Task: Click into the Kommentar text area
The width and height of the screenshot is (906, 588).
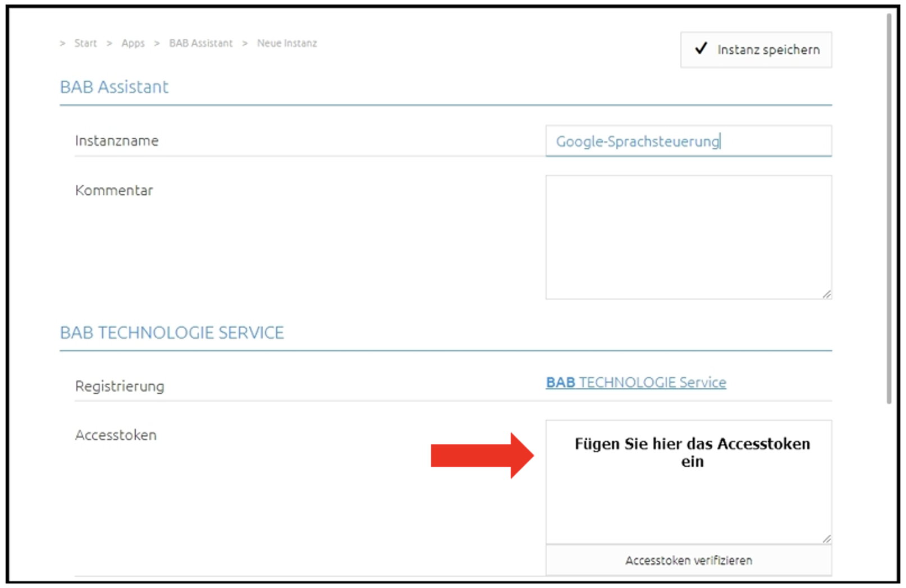Action: point(689,237)
